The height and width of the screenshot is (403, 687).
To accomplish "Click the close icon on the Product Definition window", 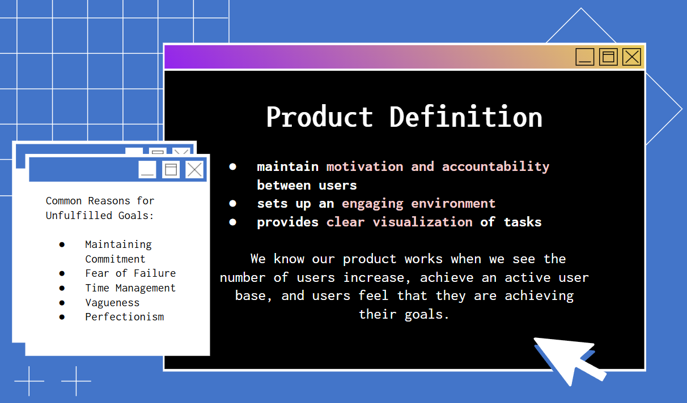I will click(x=632, y=57).
